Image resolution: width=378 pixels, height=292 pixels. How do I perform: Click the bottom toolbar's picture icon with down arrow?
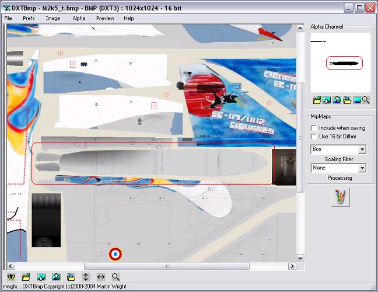click(x=41, y=277)
